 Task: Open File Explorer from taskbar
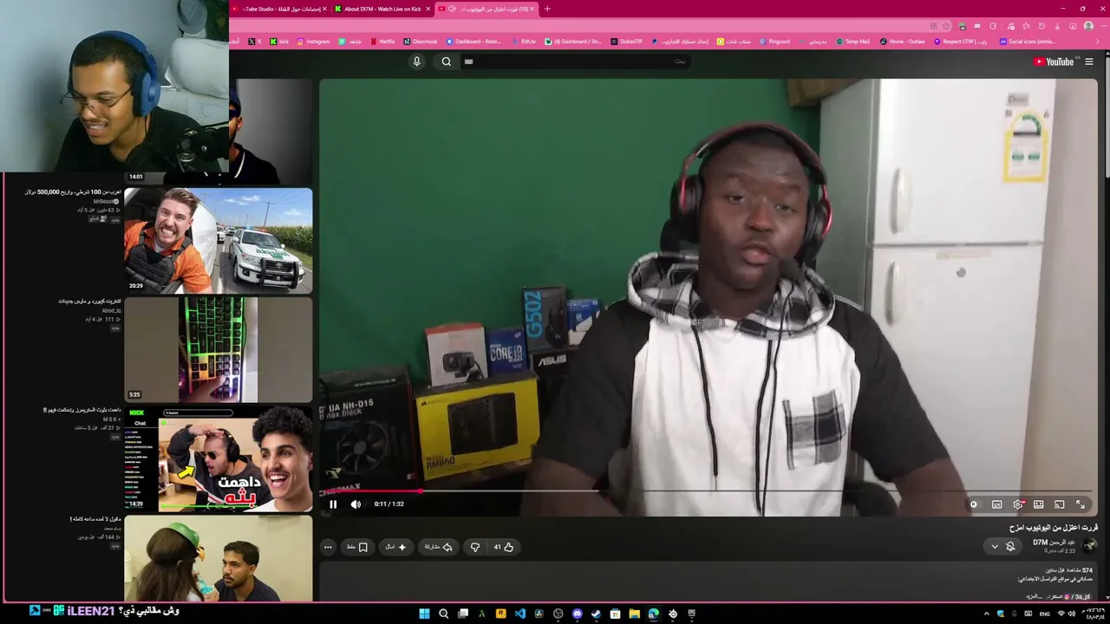pos(634,614)
